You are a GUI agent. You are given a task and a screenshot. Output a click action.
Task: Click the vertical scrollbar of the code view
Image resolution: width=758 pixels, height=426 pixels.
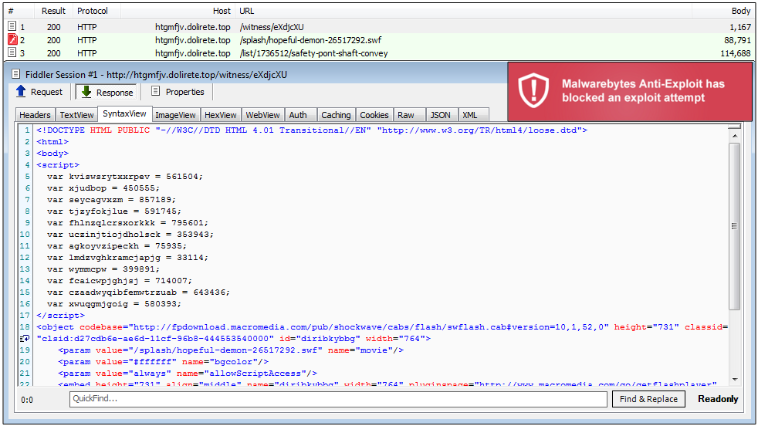pos(734,224)
